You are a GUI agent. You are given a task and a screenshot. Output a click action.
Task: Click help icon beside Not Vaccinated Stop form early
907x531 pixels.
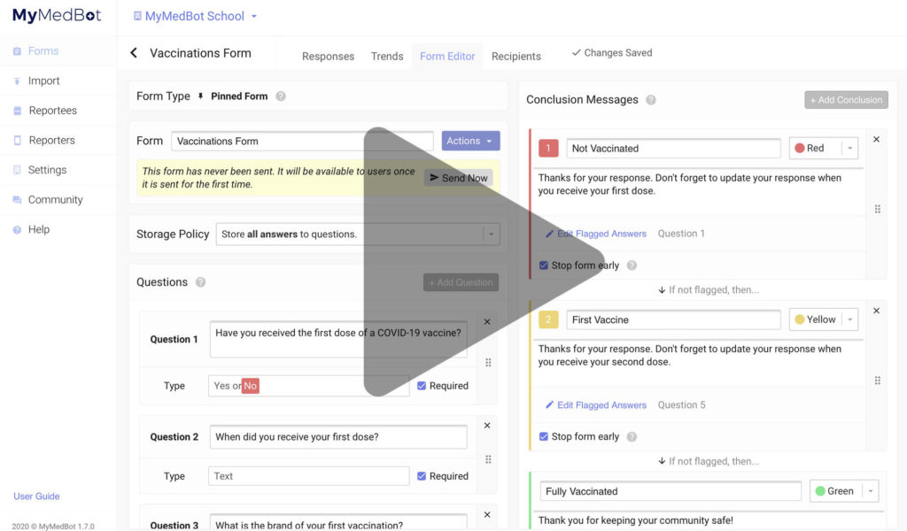point(632,265)
